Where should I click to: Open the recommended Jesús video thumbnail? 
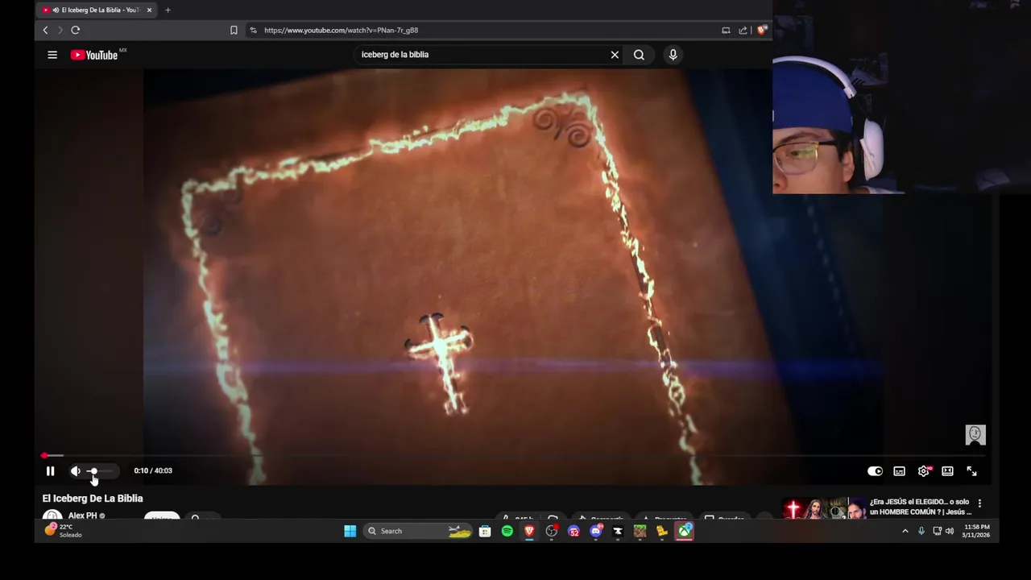click(x=823, y=509)
